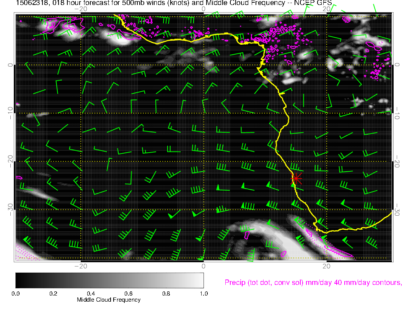Click the '0' longitude label on the bottom axis
The width and height of the screenshot is (404, 312).
pyautogui.click(x=204, y=266)
